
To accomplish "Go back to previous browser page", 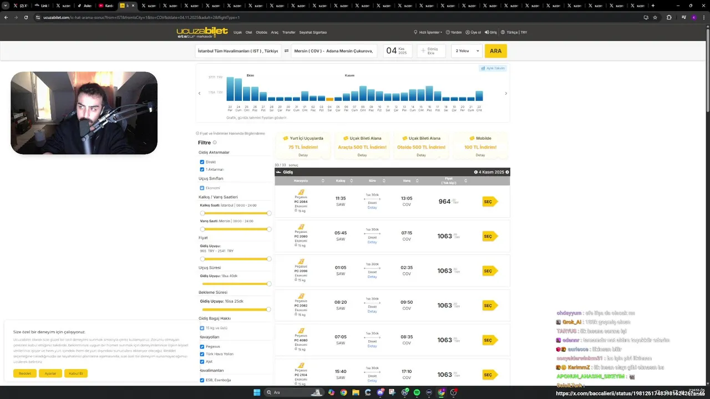I will pos(6,17).
